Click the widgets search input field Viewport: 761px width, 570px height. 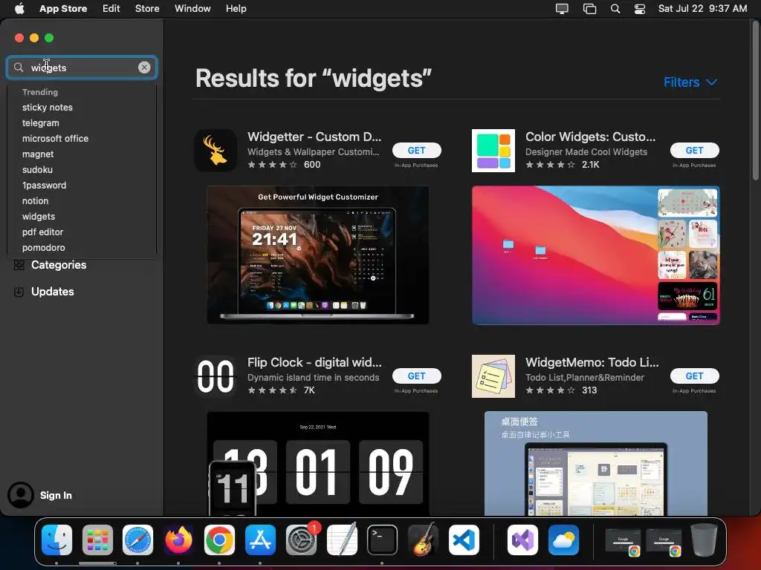pos(82,68)
